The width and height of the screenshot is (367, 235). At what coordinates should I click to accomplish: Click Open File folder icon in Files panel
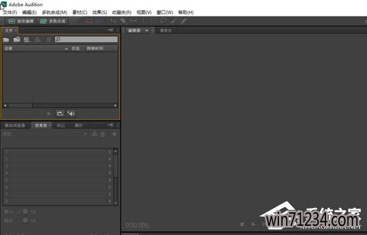6,40
